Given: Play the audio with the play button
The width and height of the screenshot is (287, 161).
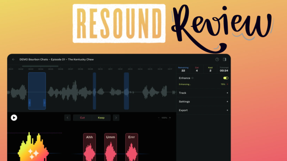Looking at the screenshot, I should point(14,118).
